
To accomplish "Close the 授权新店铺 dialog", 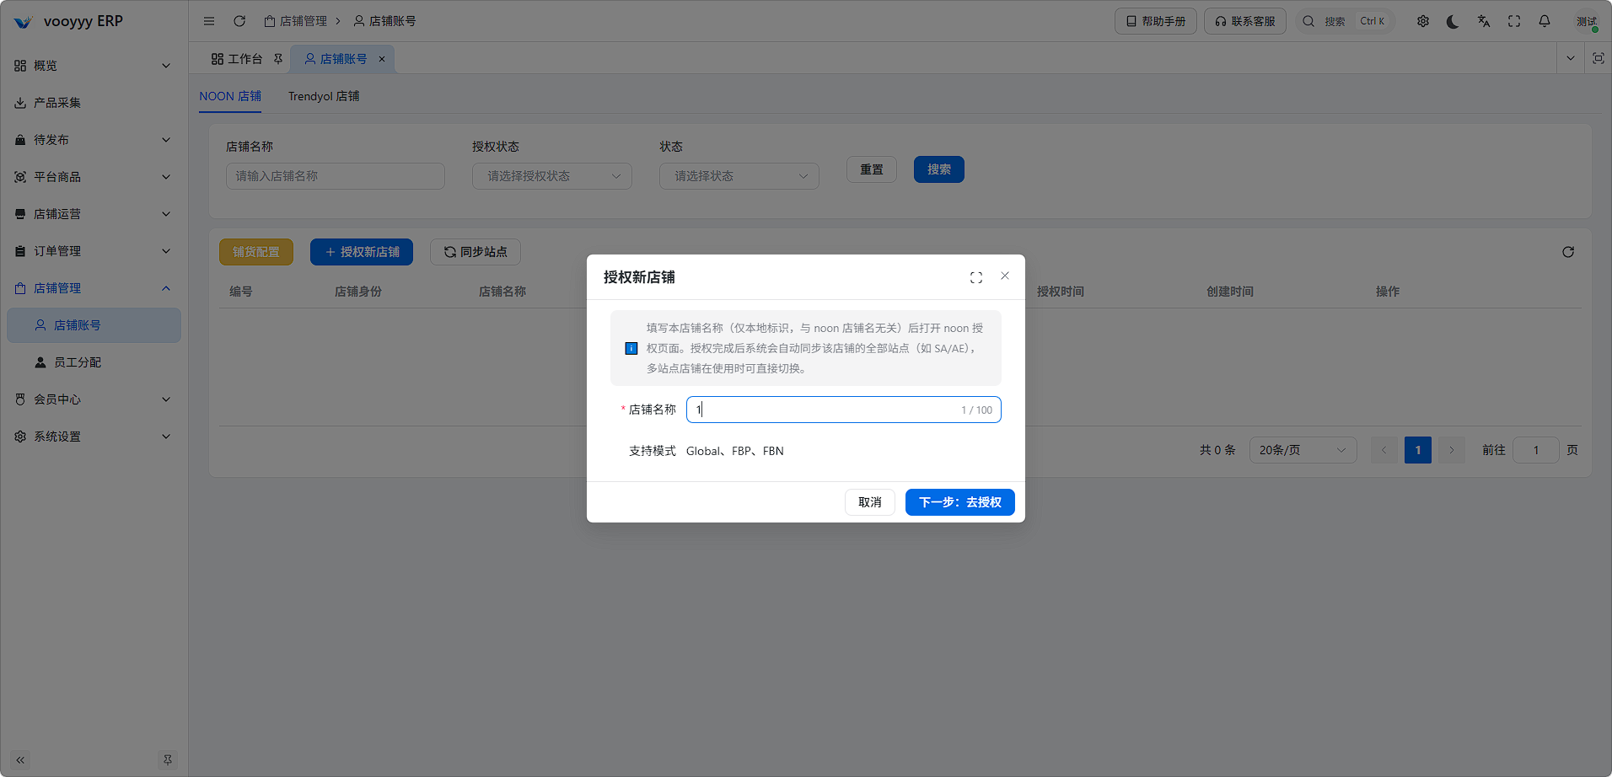I will pos(1005,276).
